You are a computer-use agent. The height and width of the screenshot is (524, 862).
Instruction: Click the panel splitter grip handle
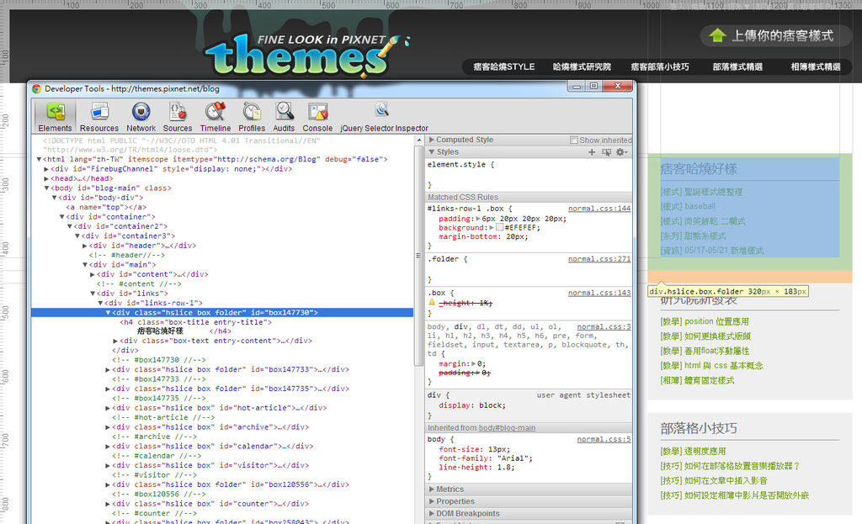418,256
